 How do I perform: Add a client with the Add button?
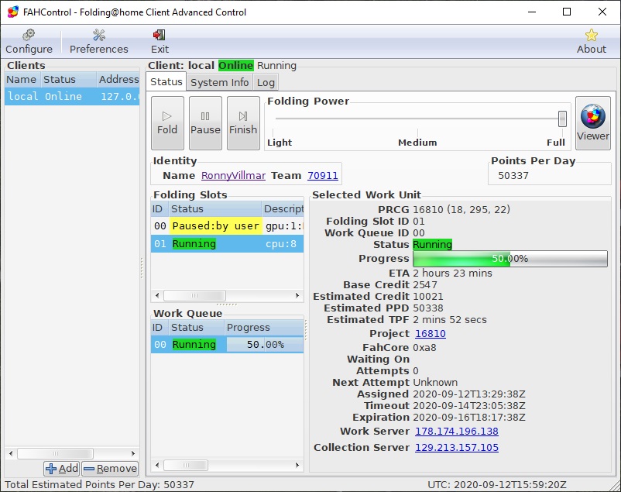point(61,469)
